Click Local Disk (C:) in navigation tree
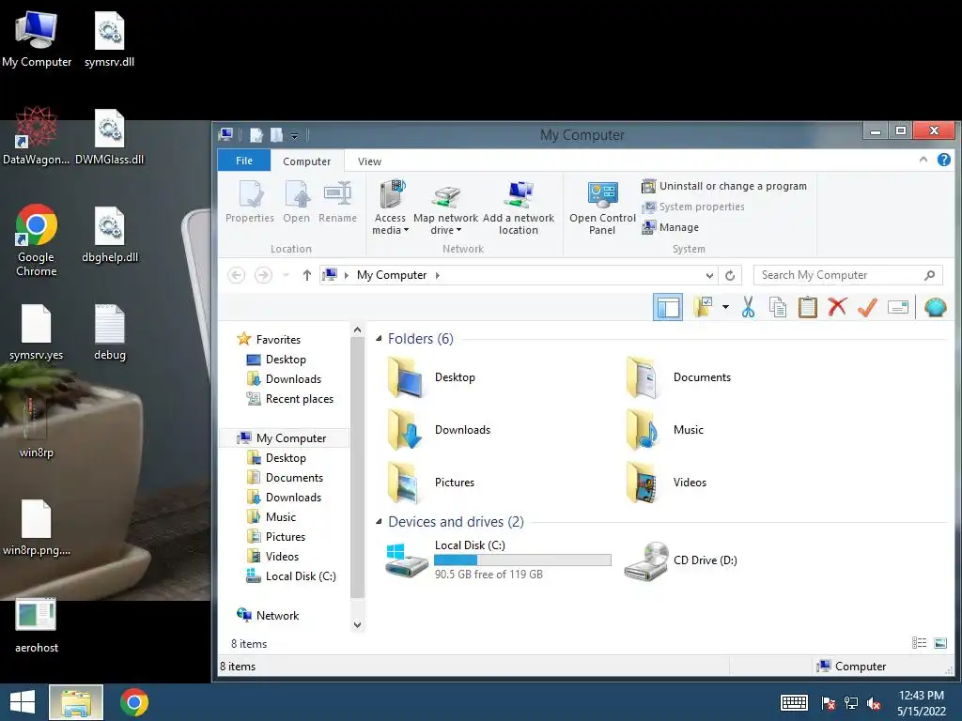This screenshot has height=721, width=962. pos(291,576)
